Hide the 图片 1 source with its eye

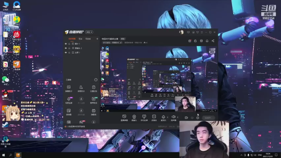point(66,44)
